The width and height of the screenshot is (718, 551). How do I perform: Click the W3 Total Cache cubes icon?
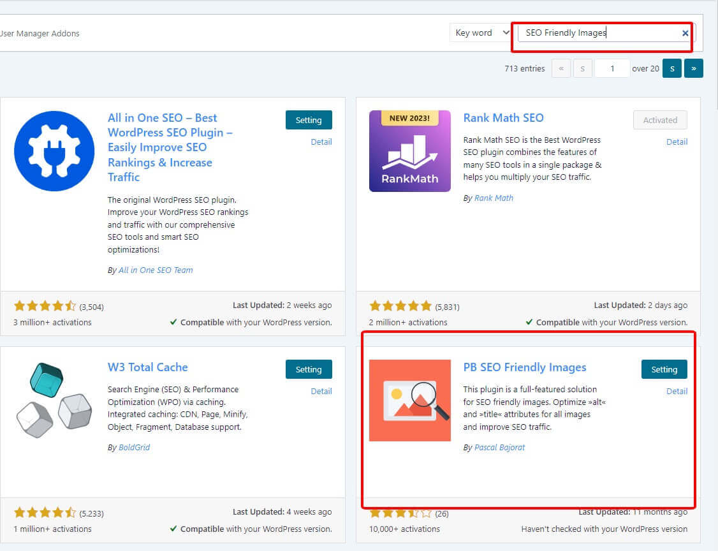[x=54, y=400]
